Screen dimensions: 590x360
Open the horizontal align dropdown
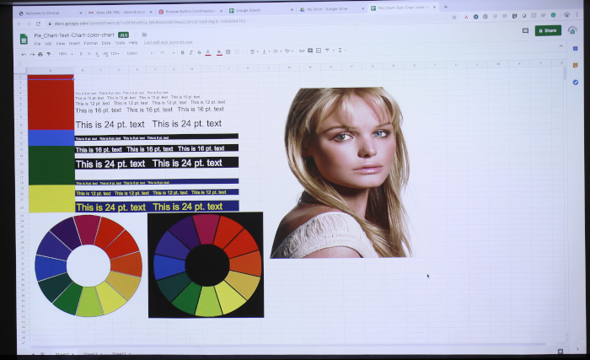pyautogui.click(x=254, y=51)
